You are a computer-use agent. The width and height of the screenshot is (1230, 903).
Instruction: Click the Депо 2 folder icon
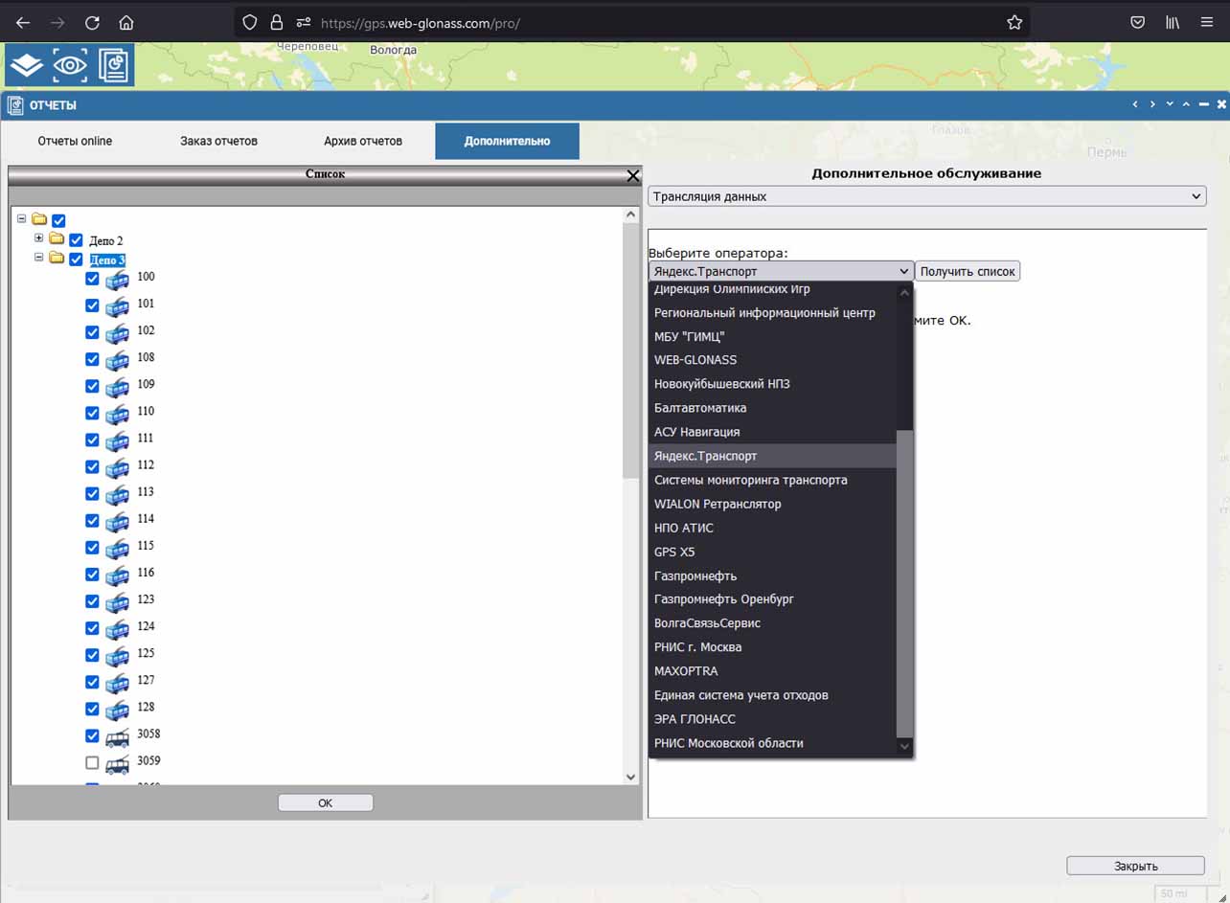pos(57,238)
